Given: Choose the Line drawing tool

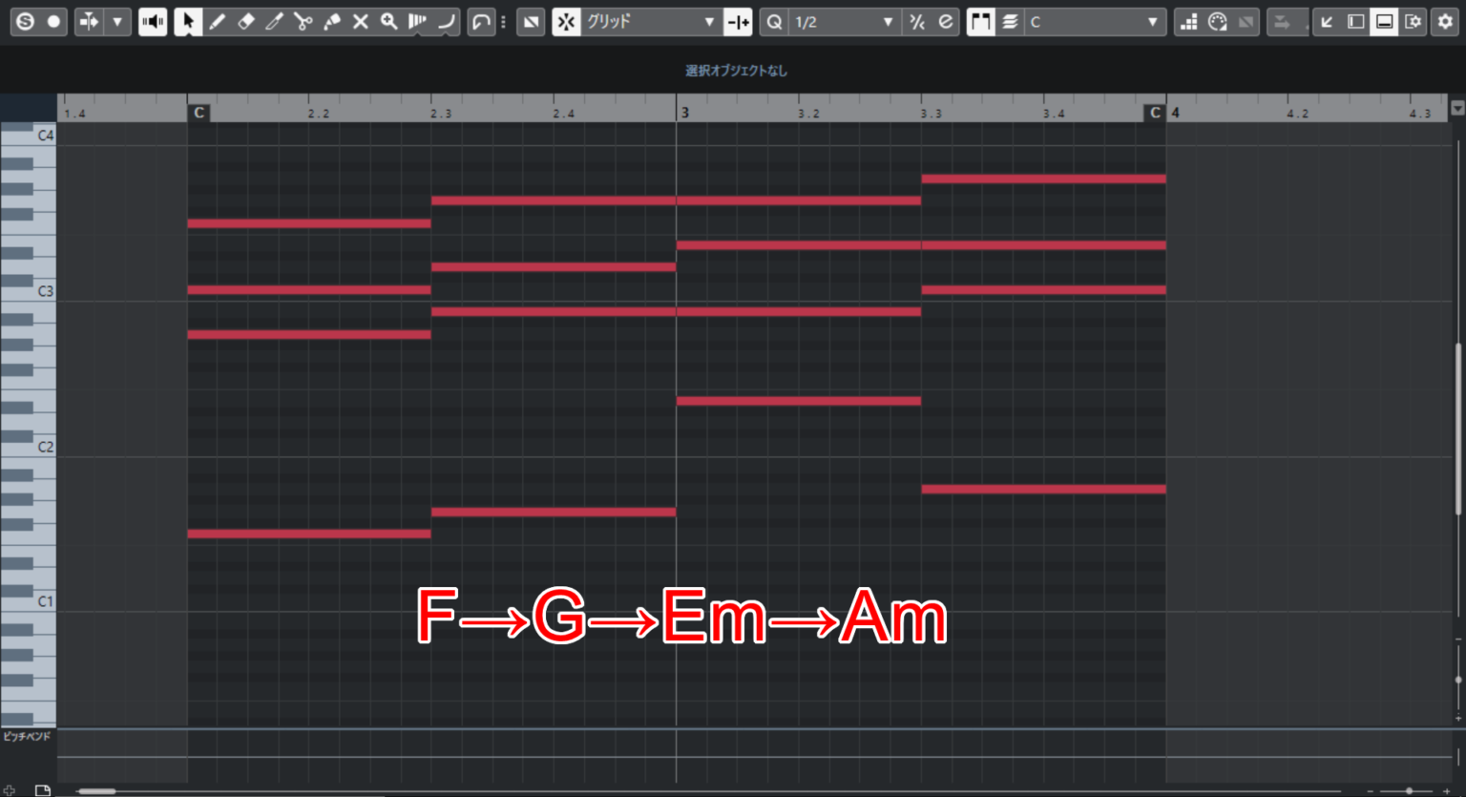Looking at the screenshot, I should pos(447,21).
